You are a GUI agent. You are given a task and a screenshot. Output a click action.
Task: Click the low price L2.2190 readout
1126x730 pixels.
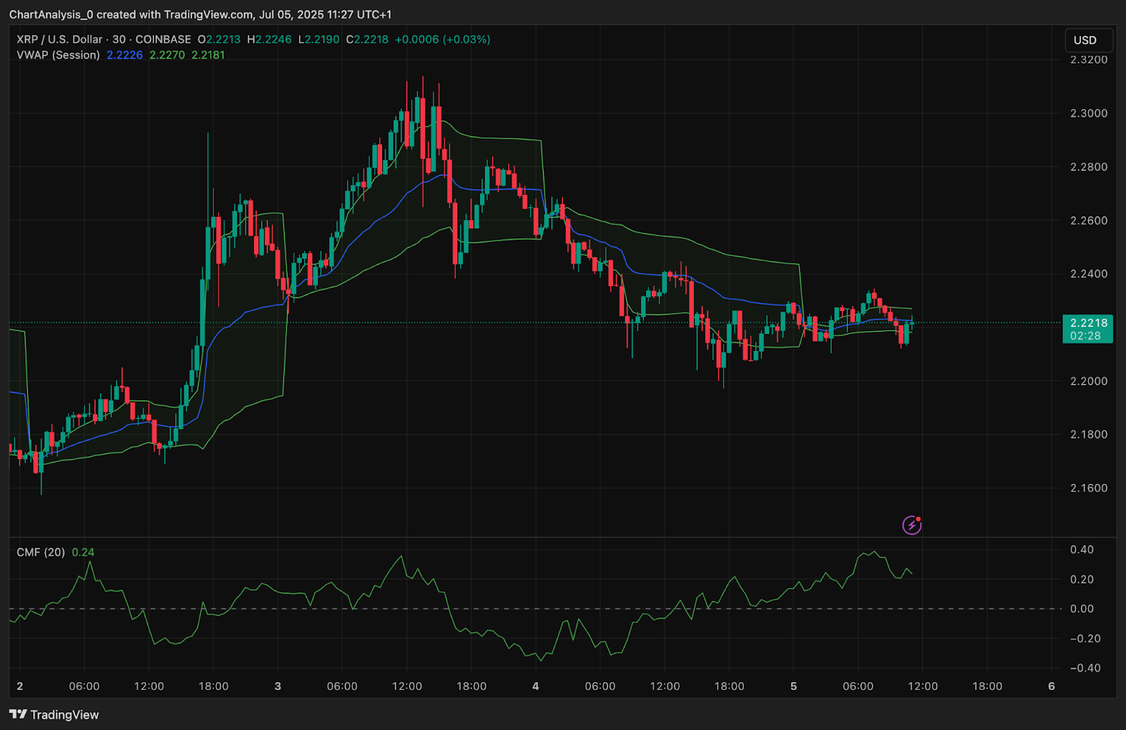coord(319,39)
